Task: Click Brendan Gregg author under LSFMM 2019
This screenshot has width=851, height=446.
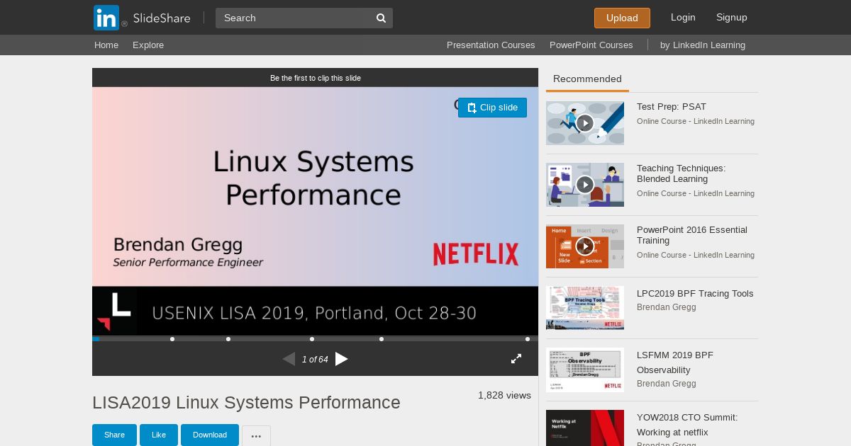Action: (x=667, y=384)
